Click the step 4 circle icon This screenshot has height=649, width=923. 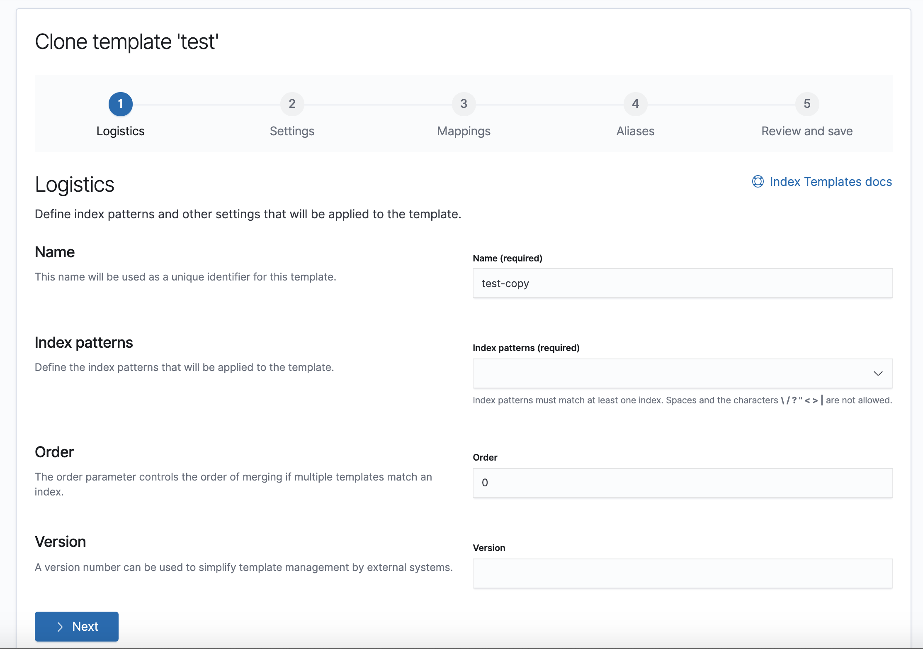635,104
